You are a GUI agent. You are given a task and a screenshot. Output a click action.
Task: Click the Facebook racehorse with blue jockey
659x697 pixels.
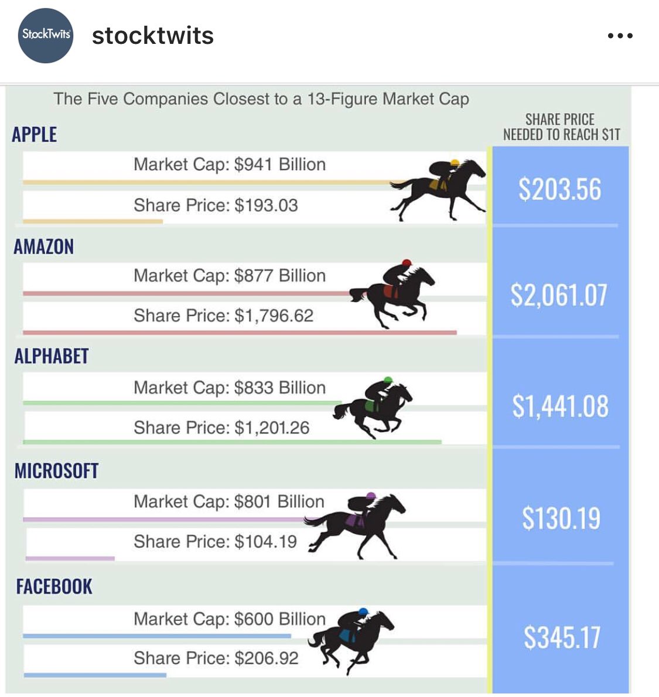point(351,642)
